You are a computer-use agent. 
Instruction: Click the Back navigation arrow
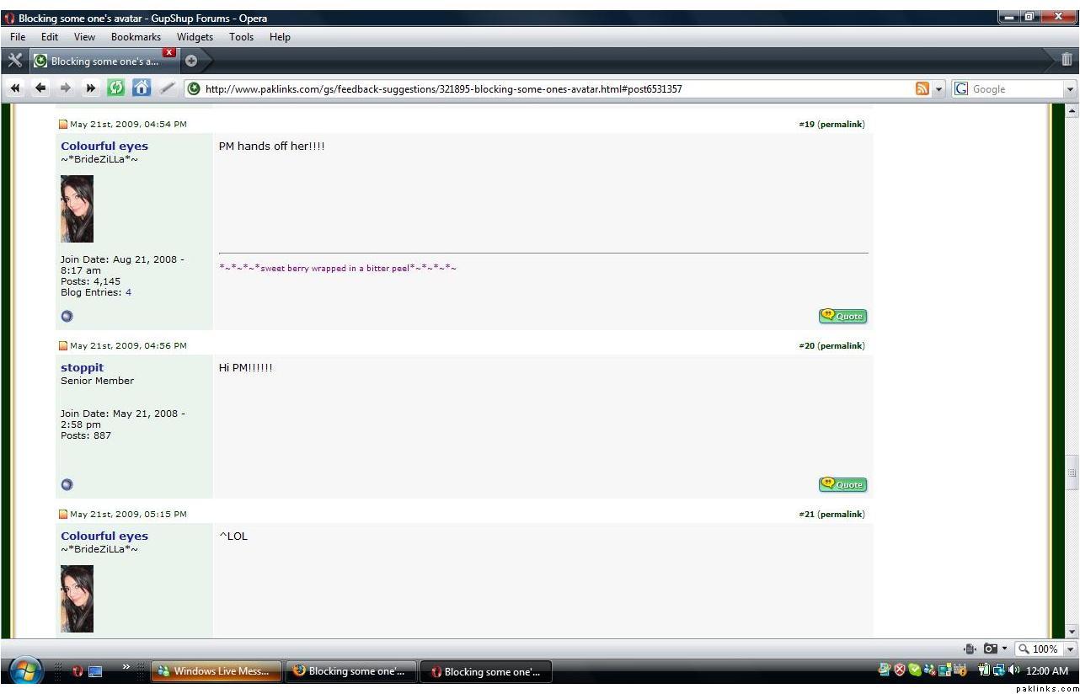click(x=40, y=88)
